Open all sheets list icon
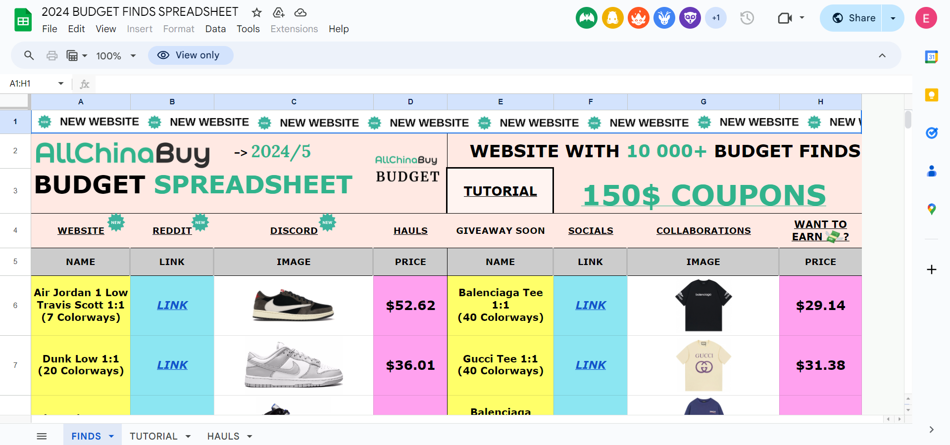Image resolution: width=950 pixels, height=445 pixels. click(42, 436)
